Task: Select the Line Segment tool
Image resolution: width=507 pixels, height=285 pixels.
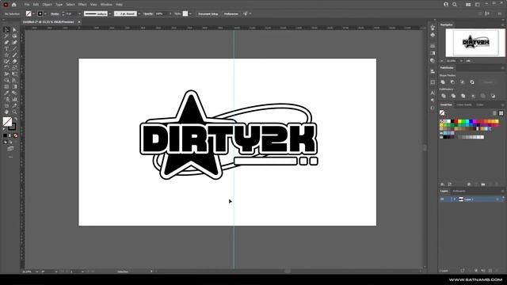Action: [x=14, y=49]
